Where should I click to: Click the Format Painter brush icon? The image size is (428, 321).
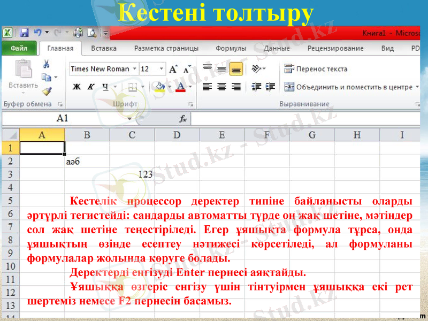coord(46,91)
